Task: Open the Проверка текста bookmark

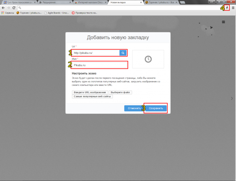Action: point(84,13)
